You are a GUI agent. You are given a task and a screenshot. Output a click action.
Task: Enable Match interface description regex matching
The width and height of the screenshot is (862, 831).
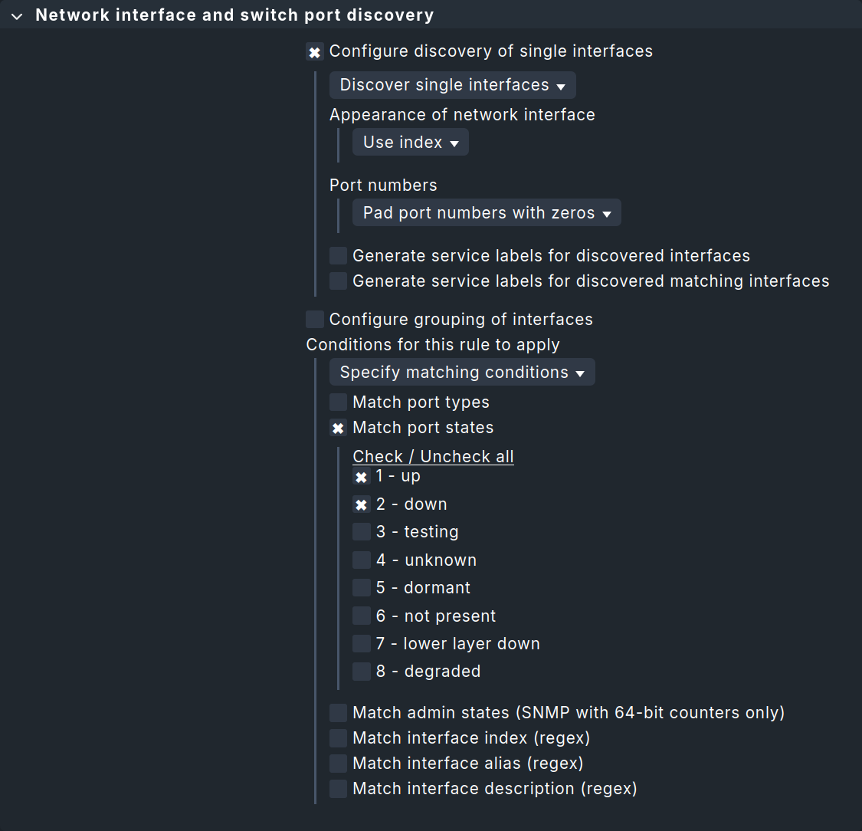pos(338,788)
